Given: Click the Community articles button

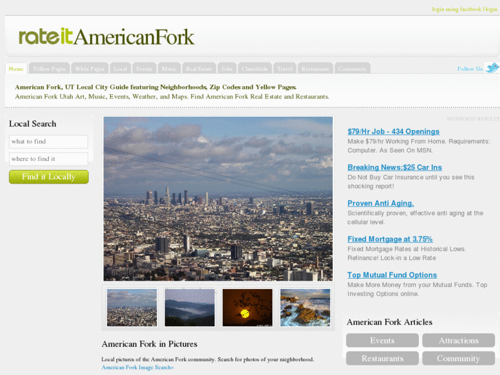Looking at the screenshot, I should click(459, 358).
